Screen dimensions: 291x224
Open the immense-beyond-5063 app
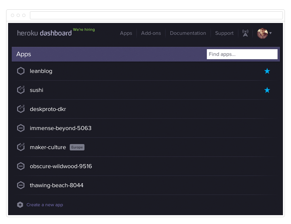pos(61,128)
